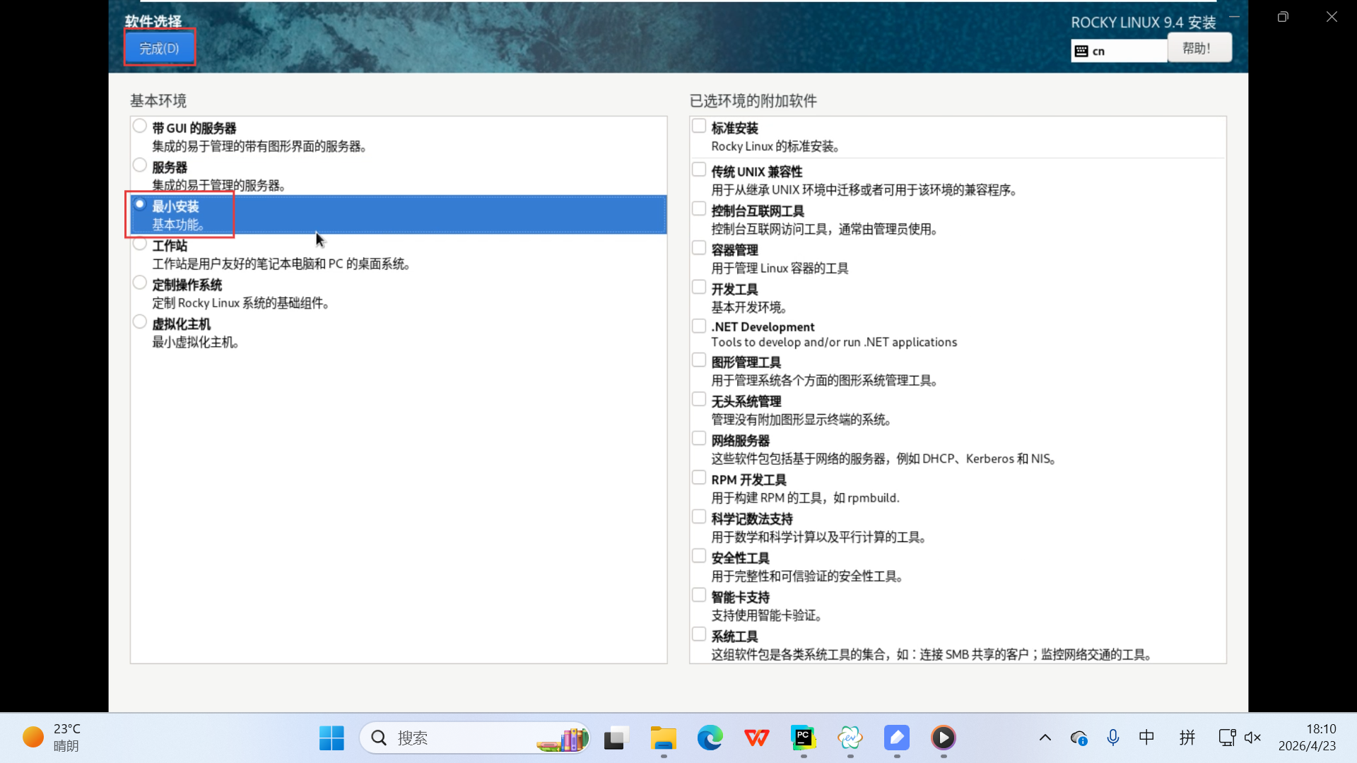Click the 完成(D) done button

coord(159,48)
